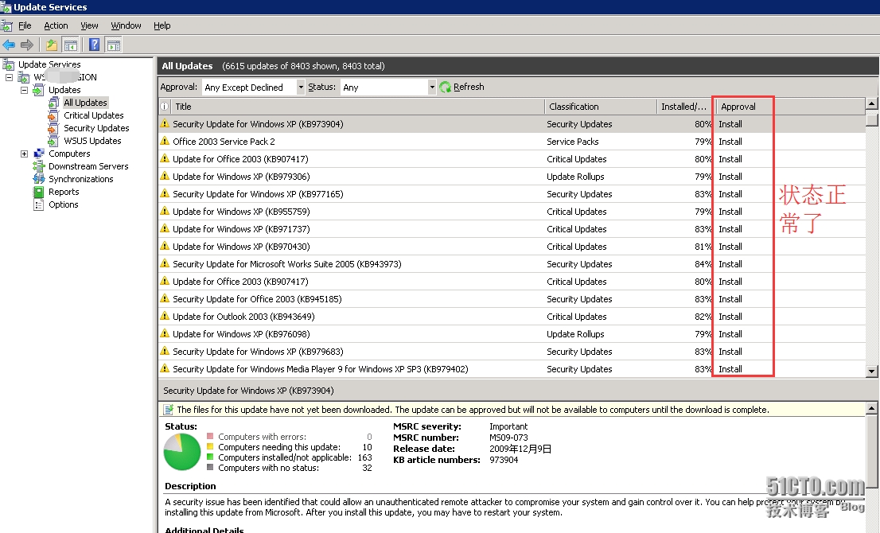Click the WSUS Updates node icon in tree

click(53, 141)
